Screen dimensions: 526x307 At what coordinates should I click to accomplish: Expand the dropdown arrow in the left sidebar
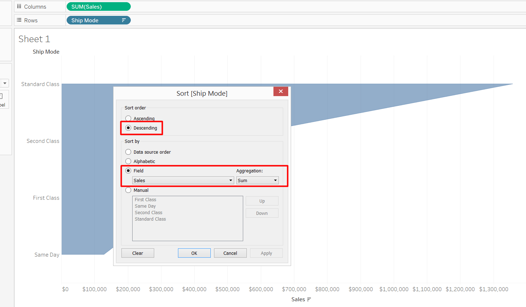(x=5, y=83)
